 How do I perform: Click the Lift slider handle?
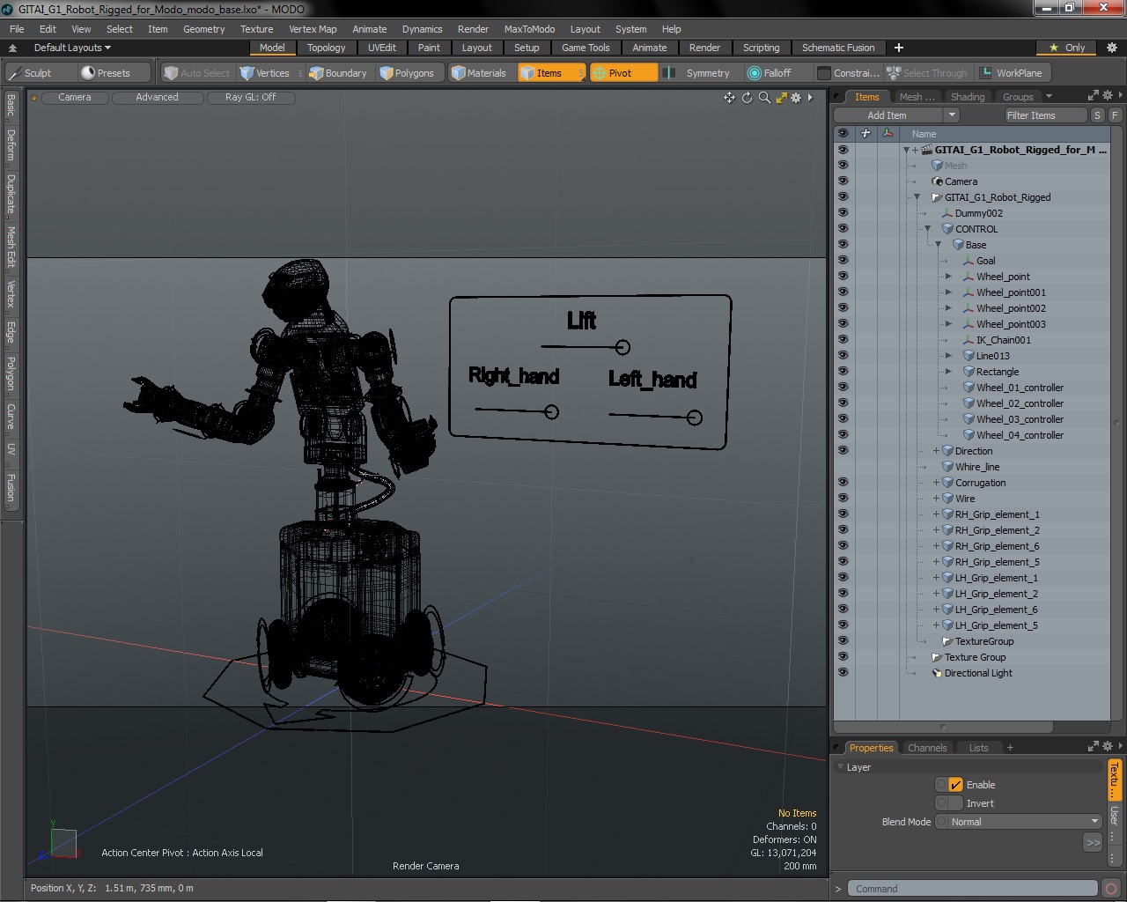click(x=622, y=347)
